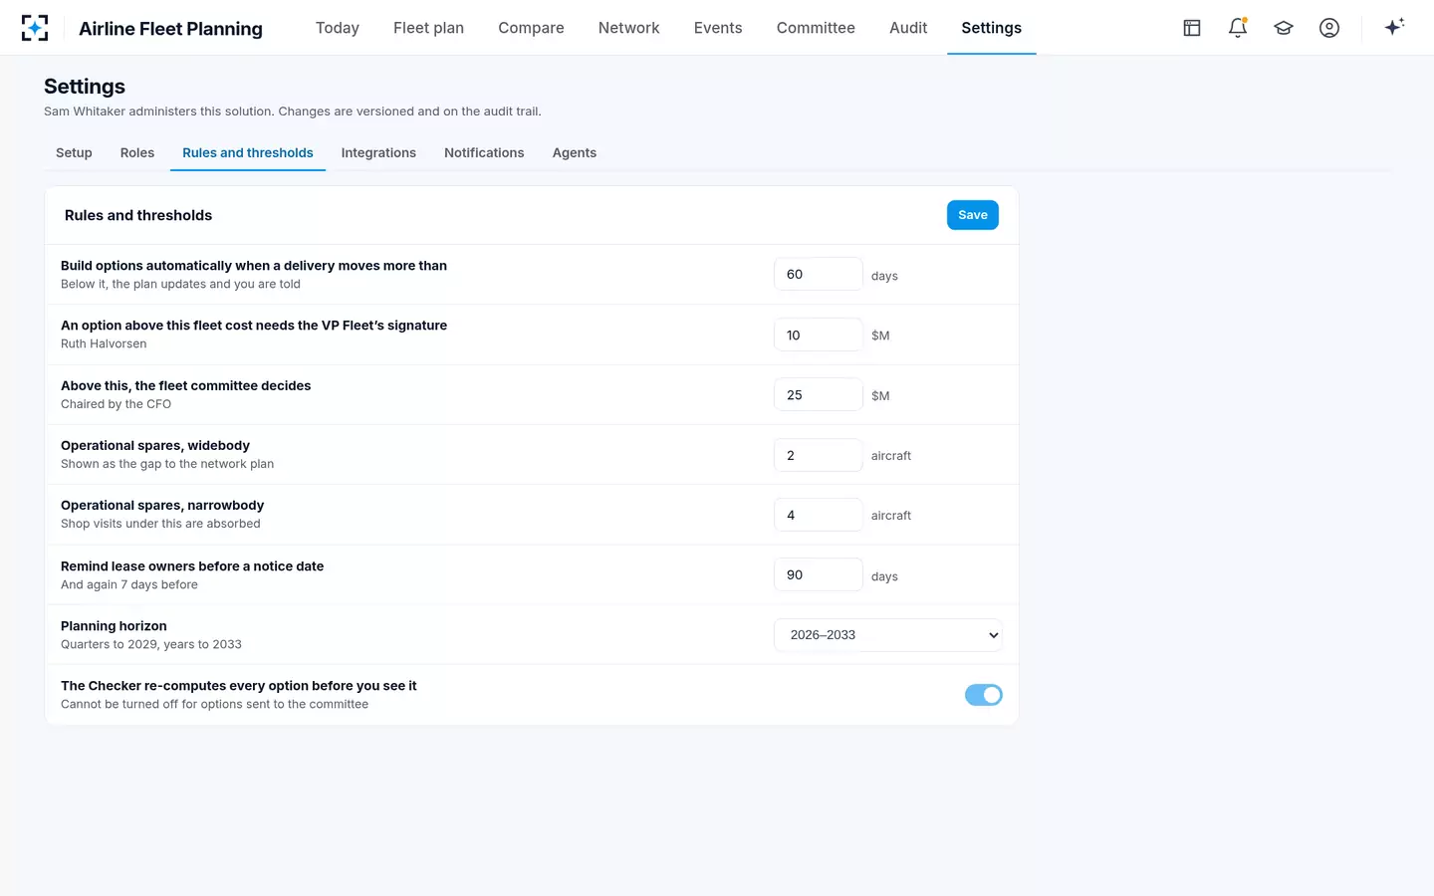This screenshot has height=896, width=1434.
Task: Launch the sparkle AI assistant icon
Action: (1394, 27)
